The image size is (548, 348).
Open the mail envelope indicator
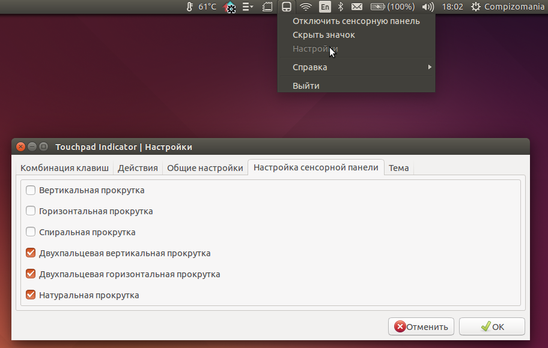pyautogui.click(x=357, y=7)
